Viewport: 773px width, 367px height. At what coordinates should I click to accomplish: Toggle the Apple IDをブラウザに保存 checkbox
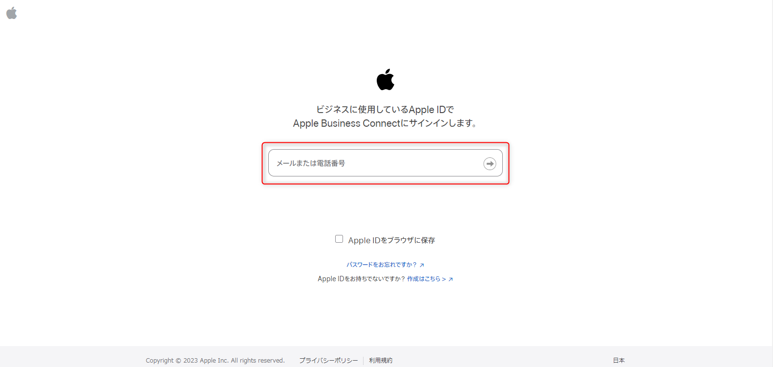pyautogui.click(x=339, y=239)
